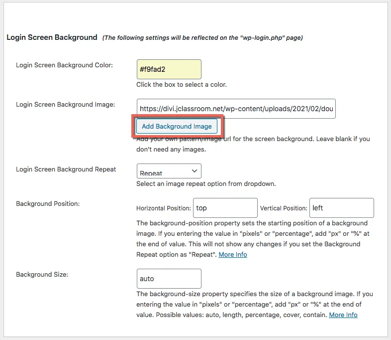Click the "Background Position:" row label
Image resolution: width=391 pixels, height=340 pixels.
48,203
